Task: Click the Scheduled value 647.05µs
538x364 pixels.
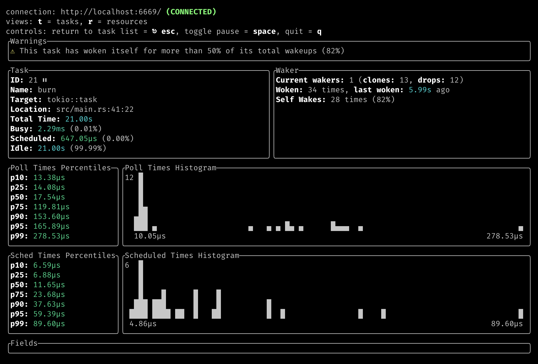Action: pos(79,139)
